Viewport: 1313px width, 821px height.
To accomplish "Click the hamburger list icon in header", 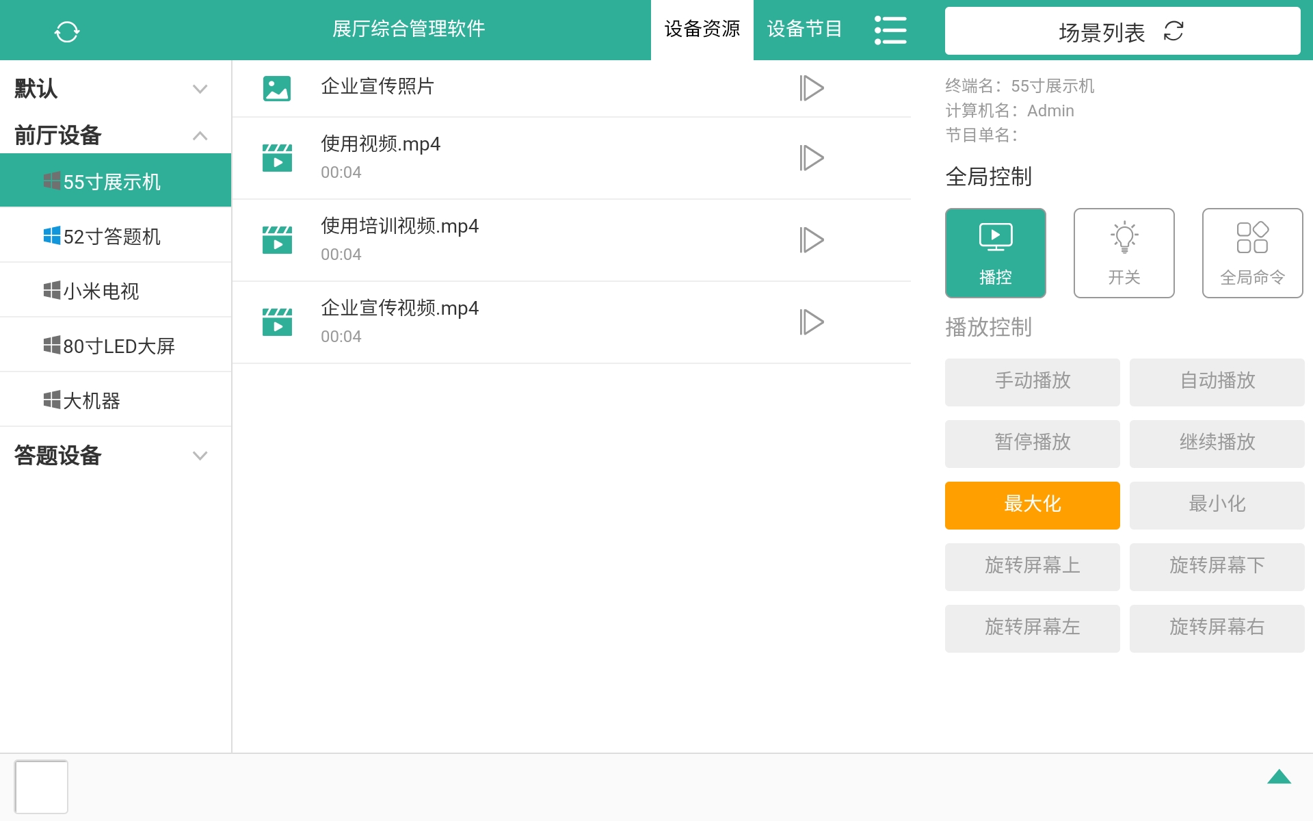I will 890,30.
